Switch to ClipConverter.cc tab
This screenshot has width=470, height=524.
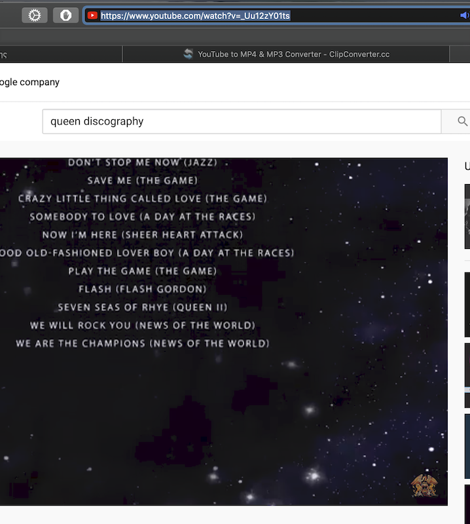(286, 54)
